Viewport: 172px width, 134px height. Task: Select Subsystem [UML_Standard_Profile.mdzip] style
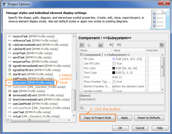point(39,87)
